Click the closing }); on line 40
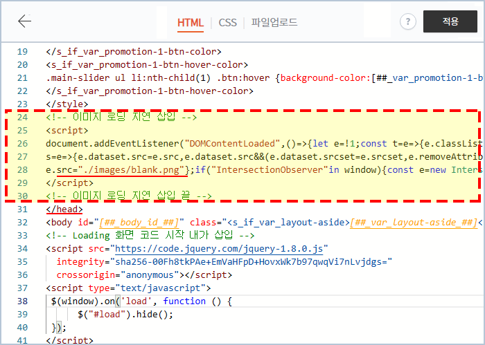 pos(59,328)
